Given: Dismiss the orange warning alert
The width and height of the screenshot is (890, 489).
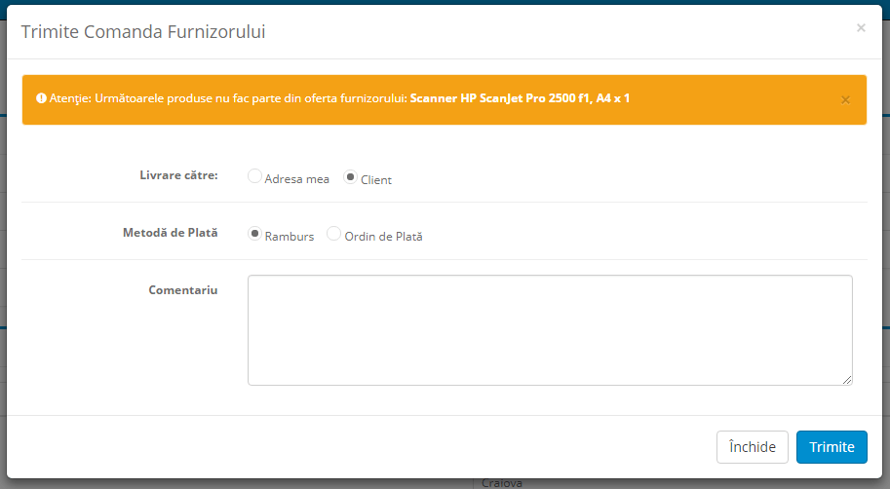Looking at the screenshot, I should click(x=845, y=99).
